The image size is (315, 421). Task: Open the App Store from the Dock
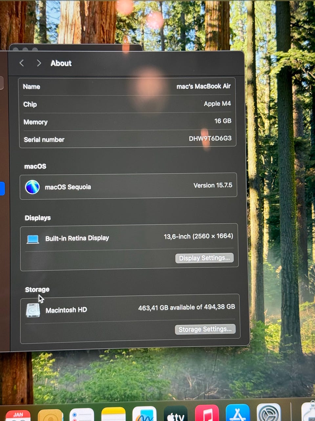tap(238, 412)
